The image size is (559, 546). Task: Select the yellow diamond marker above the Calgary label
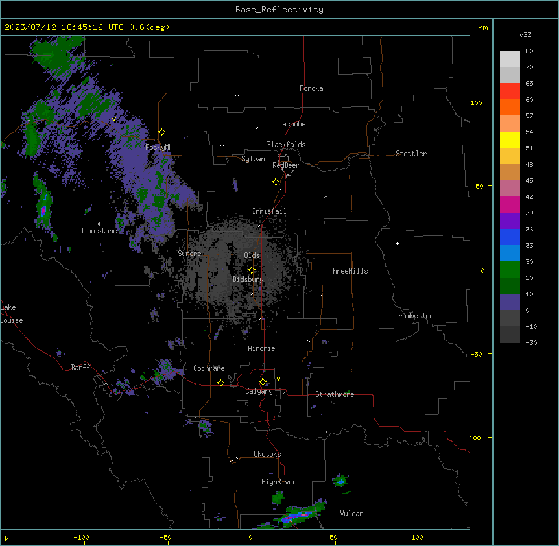tap(263, 382)
